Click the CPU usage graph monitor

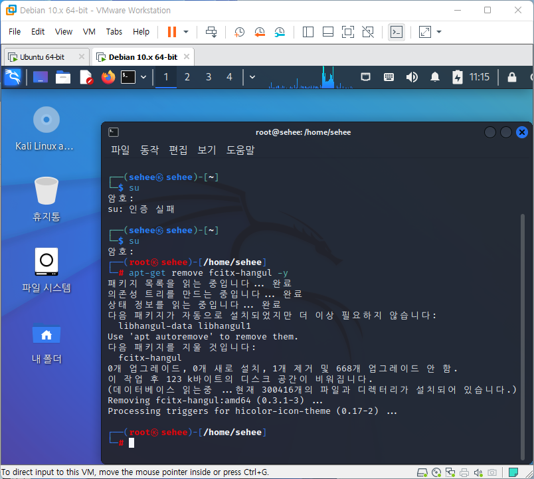point(311,77)
